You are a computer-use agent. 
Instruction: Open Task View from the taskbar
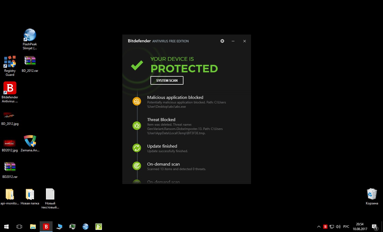(19, 227)
